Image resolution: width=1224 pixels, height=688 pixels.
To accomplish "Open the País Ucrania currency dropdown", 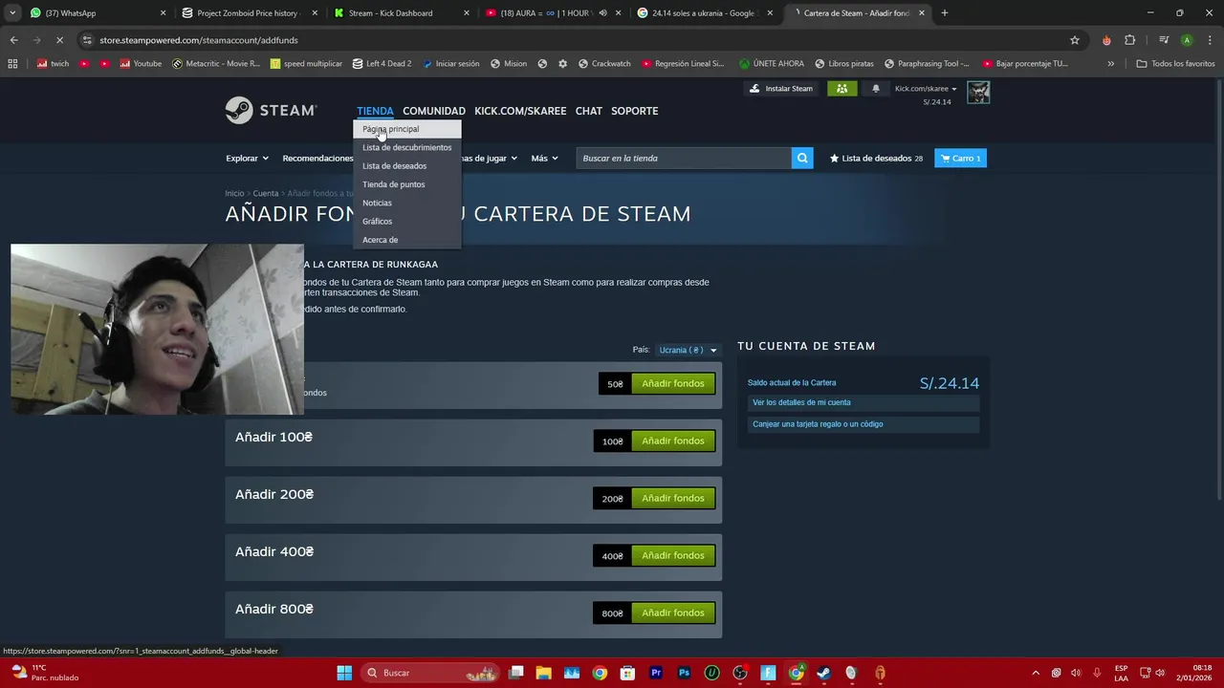I will [688, 350].
